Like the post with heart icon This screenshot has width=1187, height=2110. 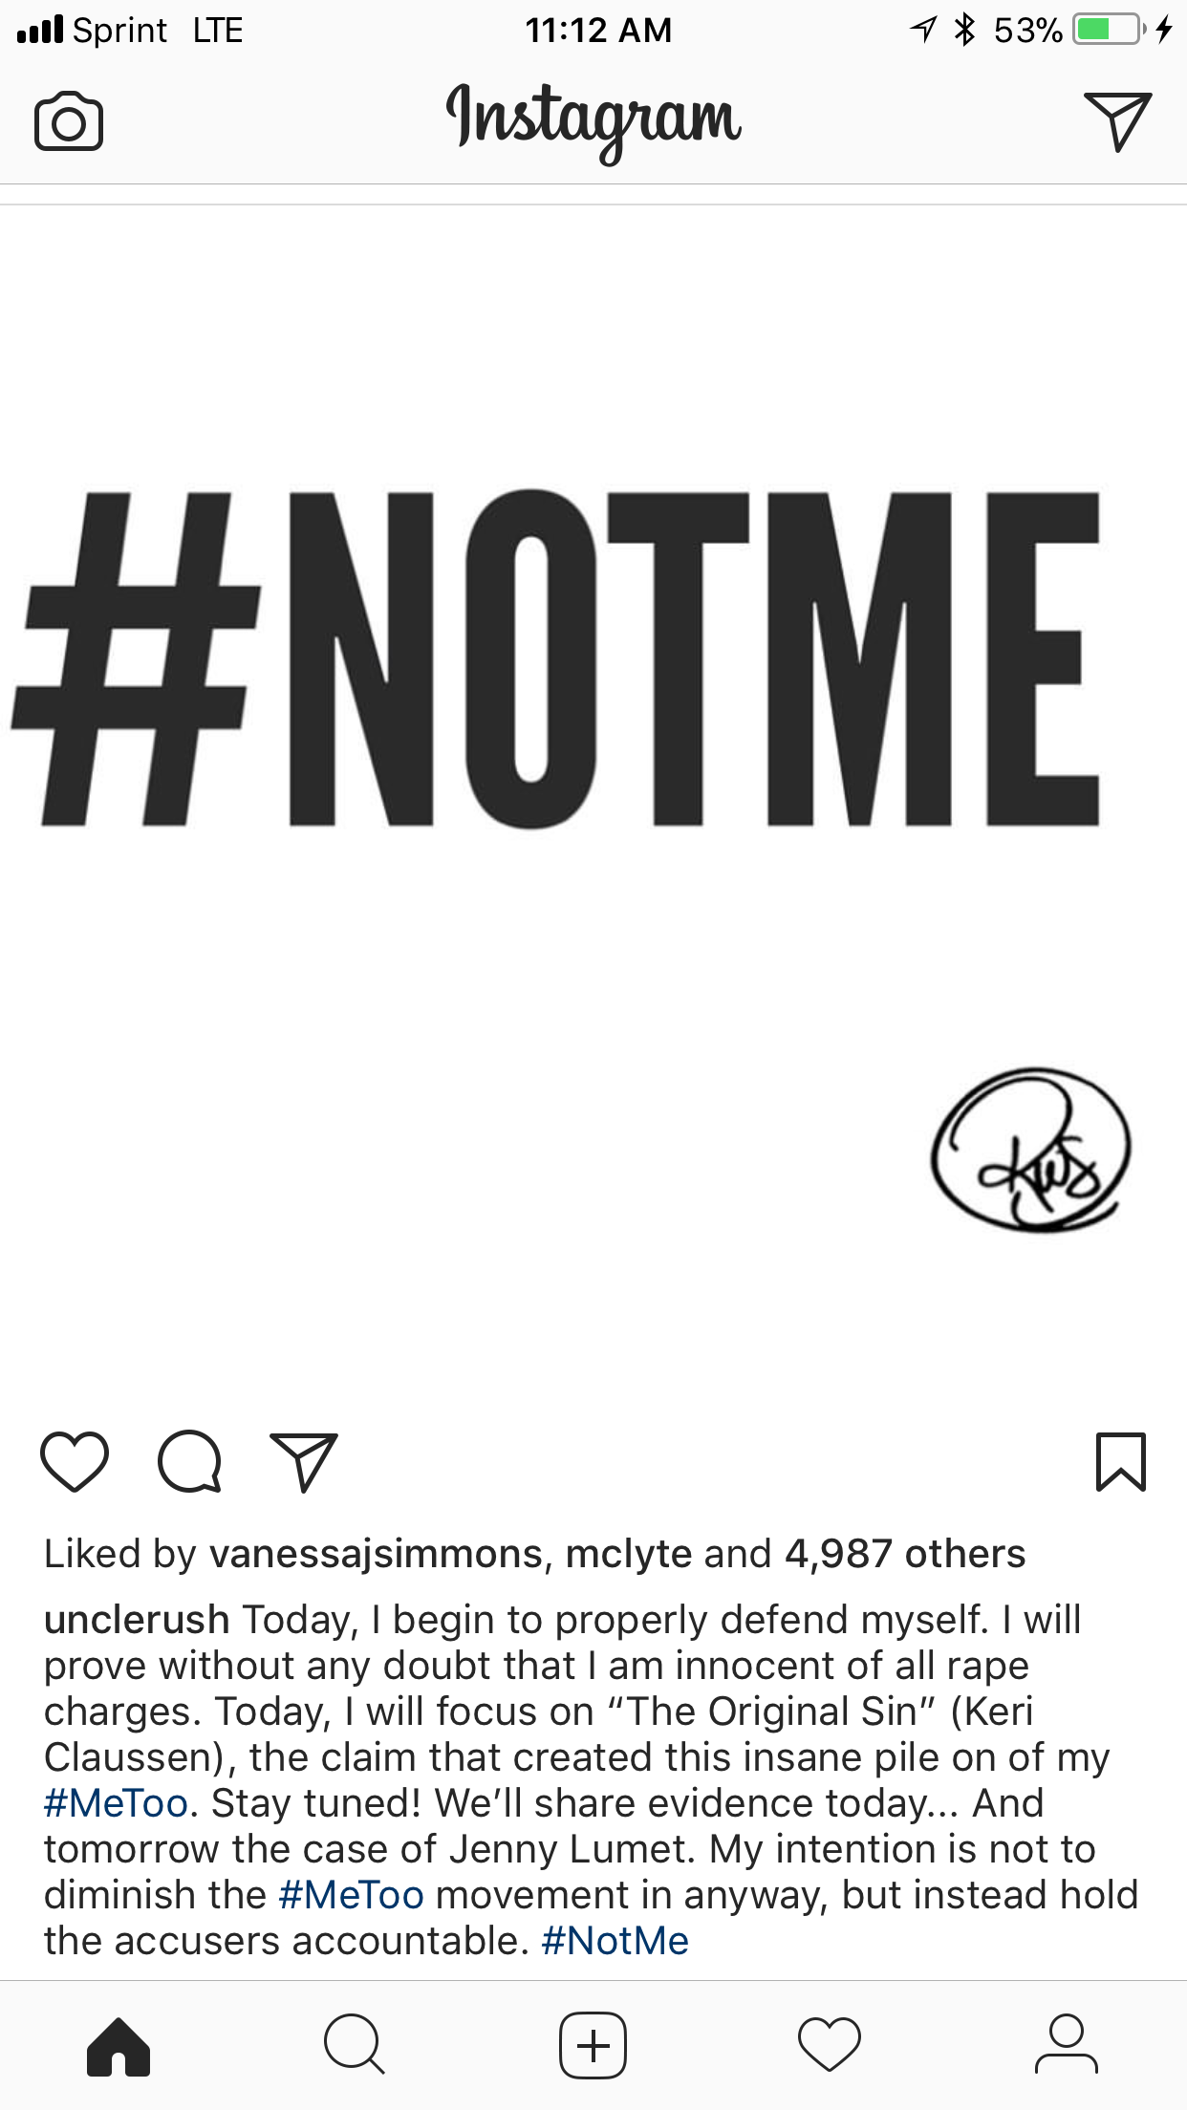point(75,1461)
